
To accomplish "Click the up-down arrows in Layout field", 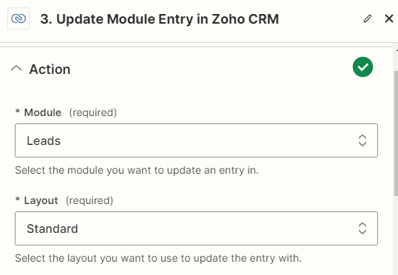I will pyautogui.click(x=362, y=228).
